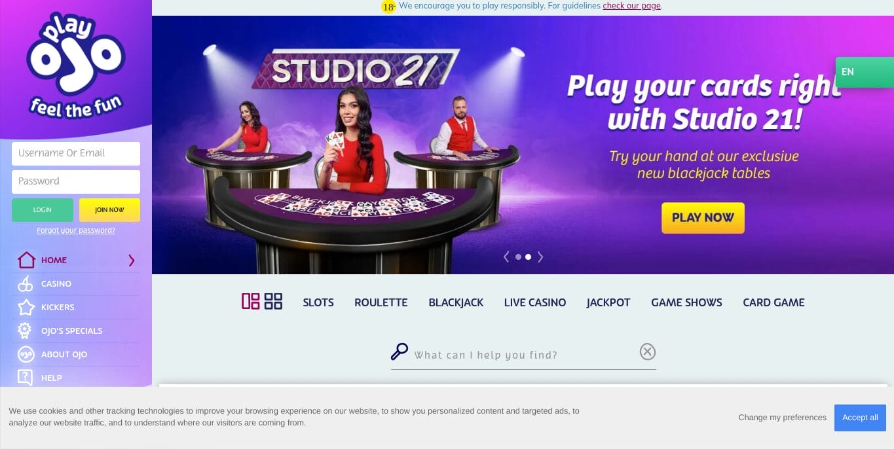The height and width of the screenshot is (449, 894).
Task: Open Kickers via the star icon
Action: [26, 307]
